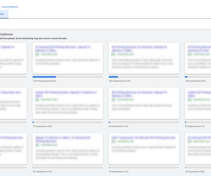Click the green Ad badge in the 66 impressions card
This screenshot has height=176, width=211.
point(113,100)
